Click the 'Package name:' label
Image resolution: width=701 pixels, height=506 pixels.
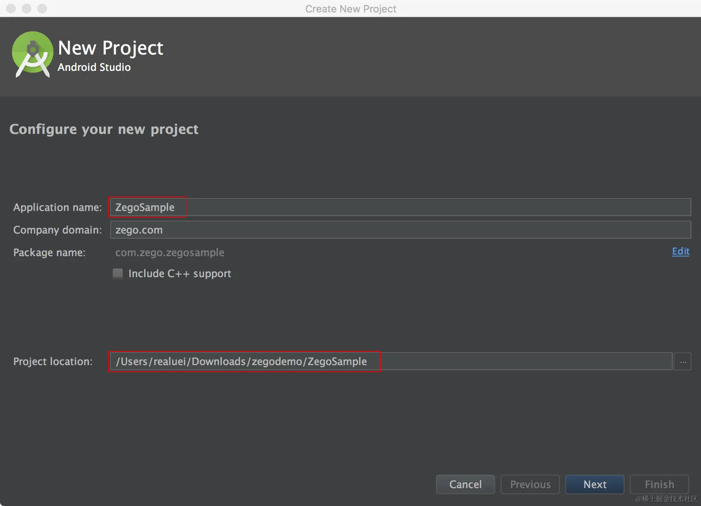point(49,253)
